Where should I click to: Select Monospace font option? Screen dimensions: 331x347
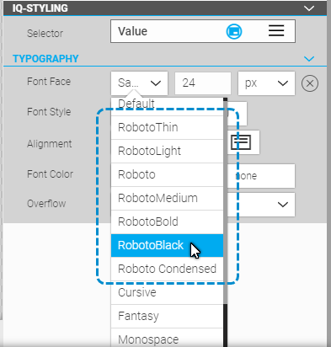point(167,339)
